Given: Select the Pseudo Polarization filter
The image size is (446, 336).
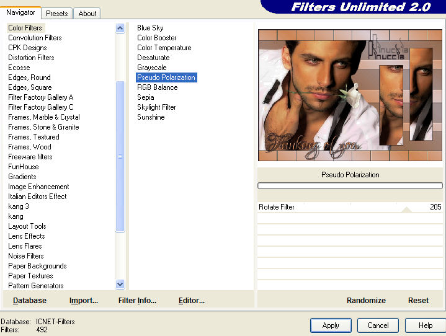Looking at the screenshot, I should point(166,77).
